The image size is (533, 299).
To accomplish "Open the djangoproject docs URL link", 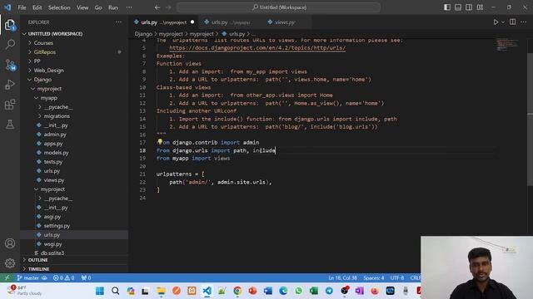I will pos(257,48).
